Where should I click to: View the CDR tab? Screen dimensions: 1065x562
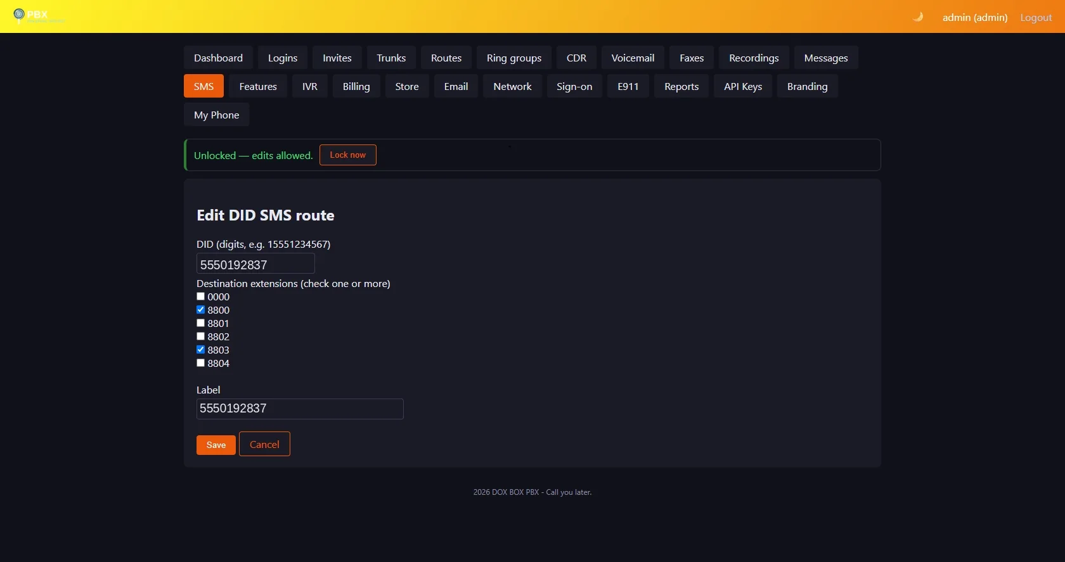[576, 58]
